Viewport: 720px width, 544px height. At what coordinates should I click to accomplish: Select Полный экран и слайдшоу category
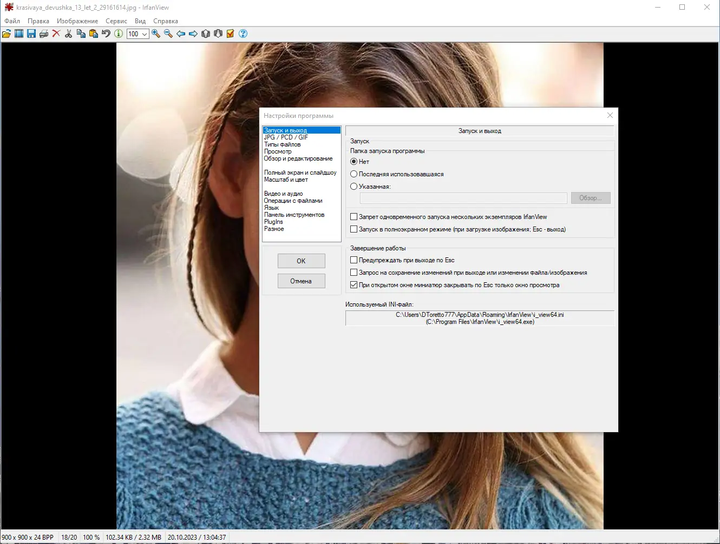[300, 173]
